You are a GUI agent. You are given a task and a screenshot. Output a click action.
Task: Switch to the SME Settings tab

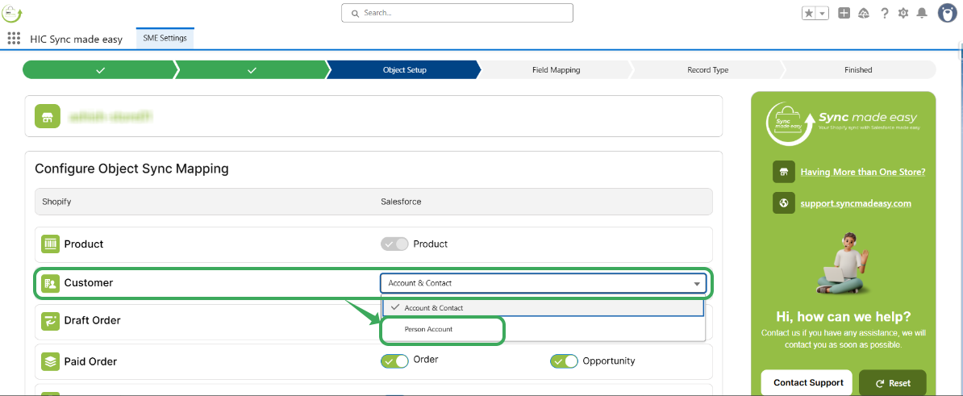coord(165,38)
